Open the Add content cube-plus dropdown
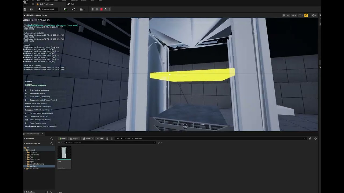 (x=66, y=9)
